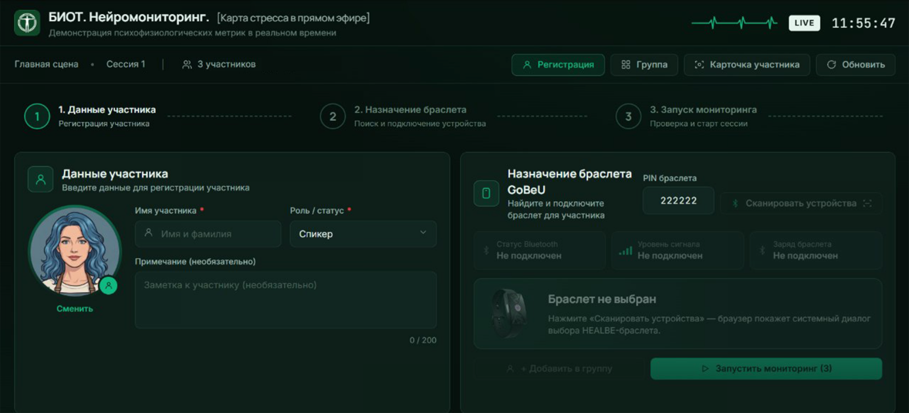The width and height of the screenshot is (909, 413).
Task: Switch to the Группа tab
Action: click(x=644, y=65)
